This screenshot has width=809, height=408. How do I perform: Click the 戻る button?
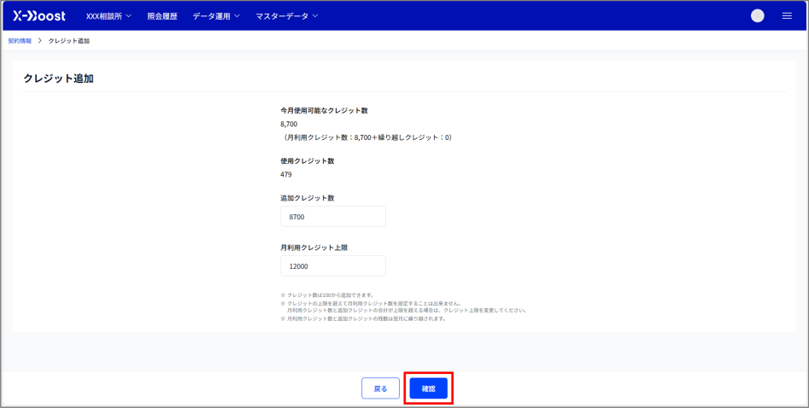(381, 388)
